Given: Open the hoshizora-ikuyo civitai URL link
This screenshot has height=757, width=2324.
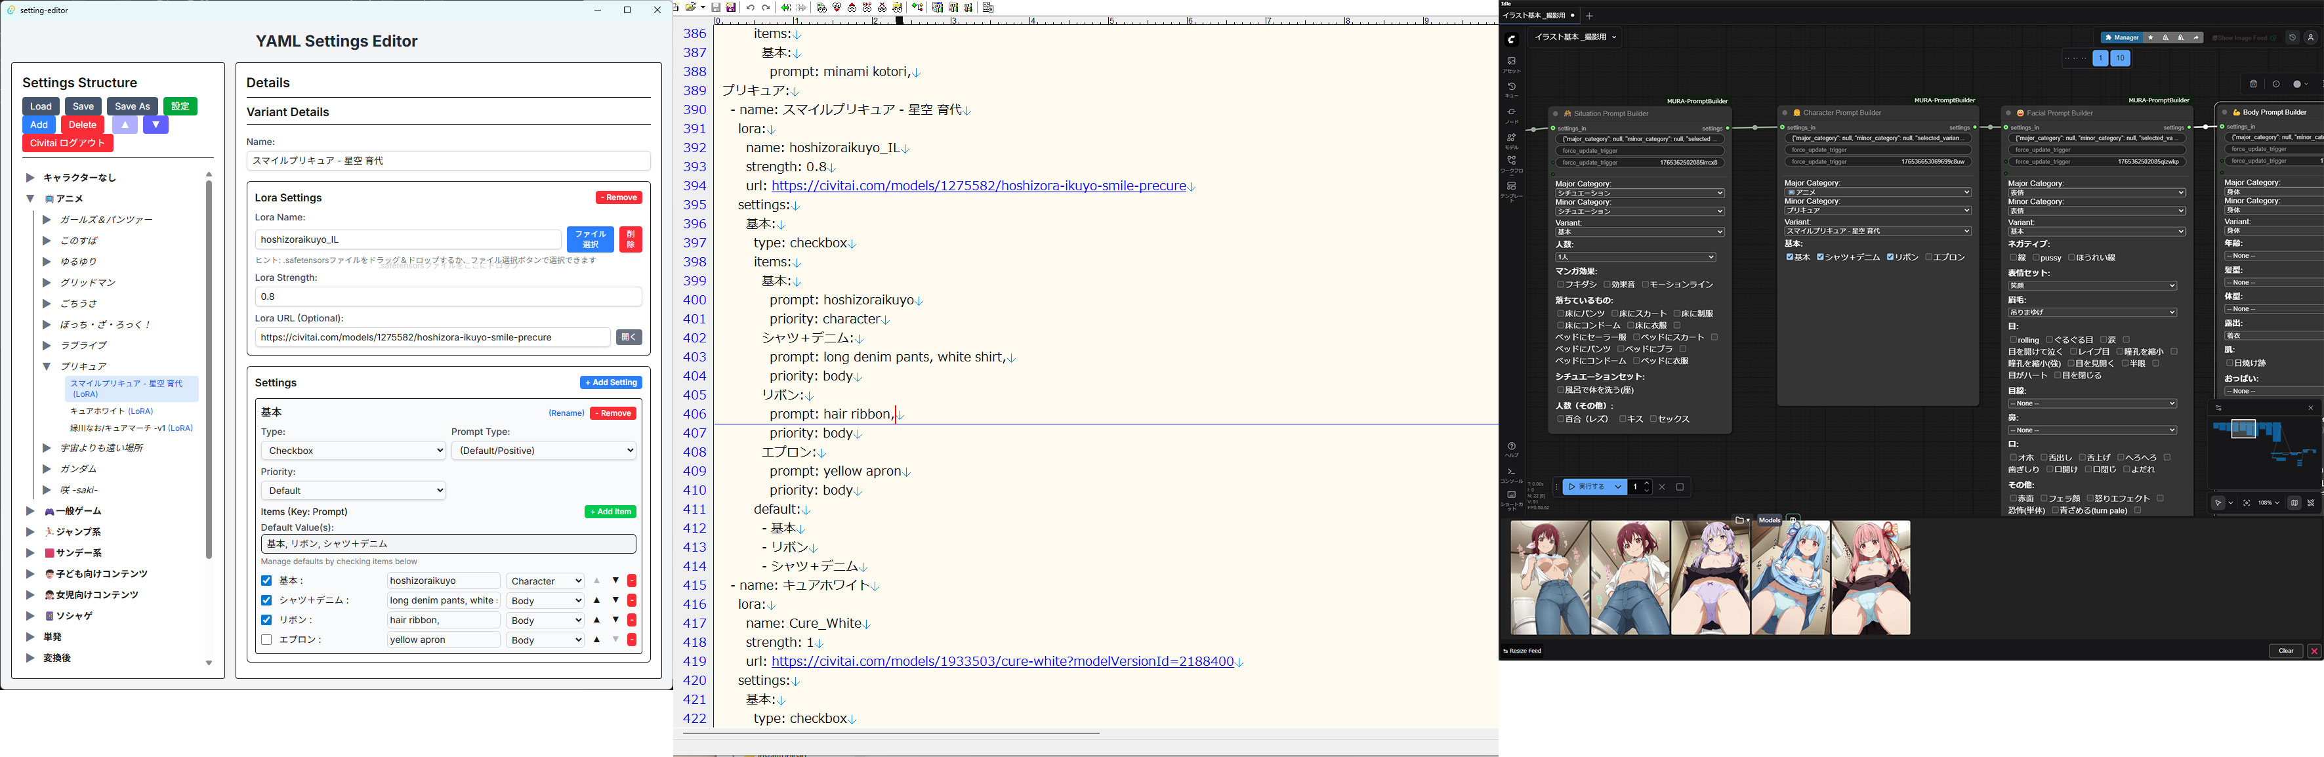Looking at the screenshot, I should click(978, 186).
